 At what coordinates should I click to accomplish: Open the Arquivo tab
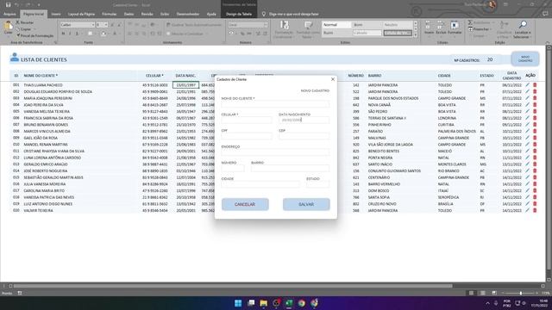9,14
